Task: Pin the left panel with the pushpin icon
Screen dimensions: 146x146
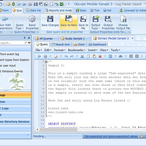Action: coord(25,38)
